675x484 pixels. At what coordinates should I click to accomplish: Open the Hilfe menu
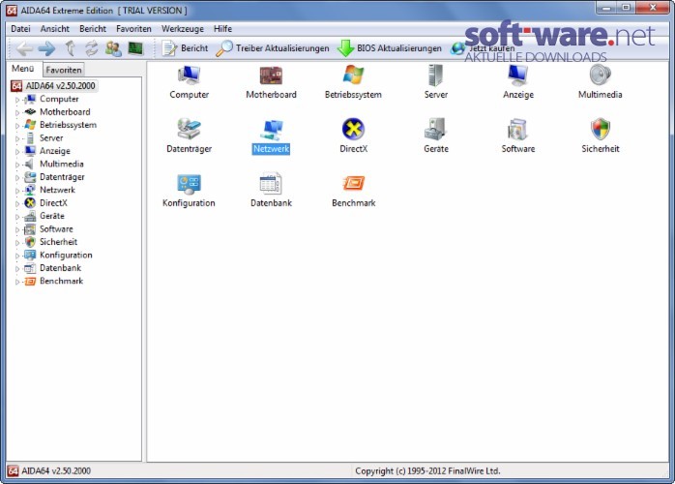click(222, 29)
